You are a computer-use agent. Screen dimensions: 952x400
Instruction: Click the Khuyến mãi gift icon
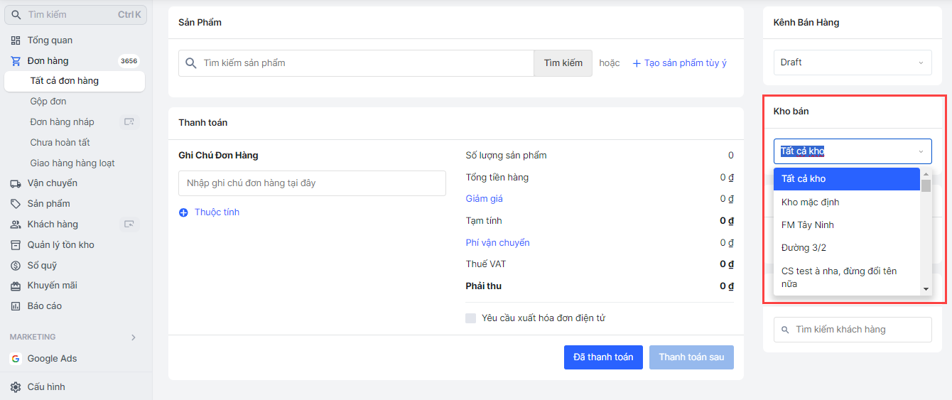coord(16,286)
